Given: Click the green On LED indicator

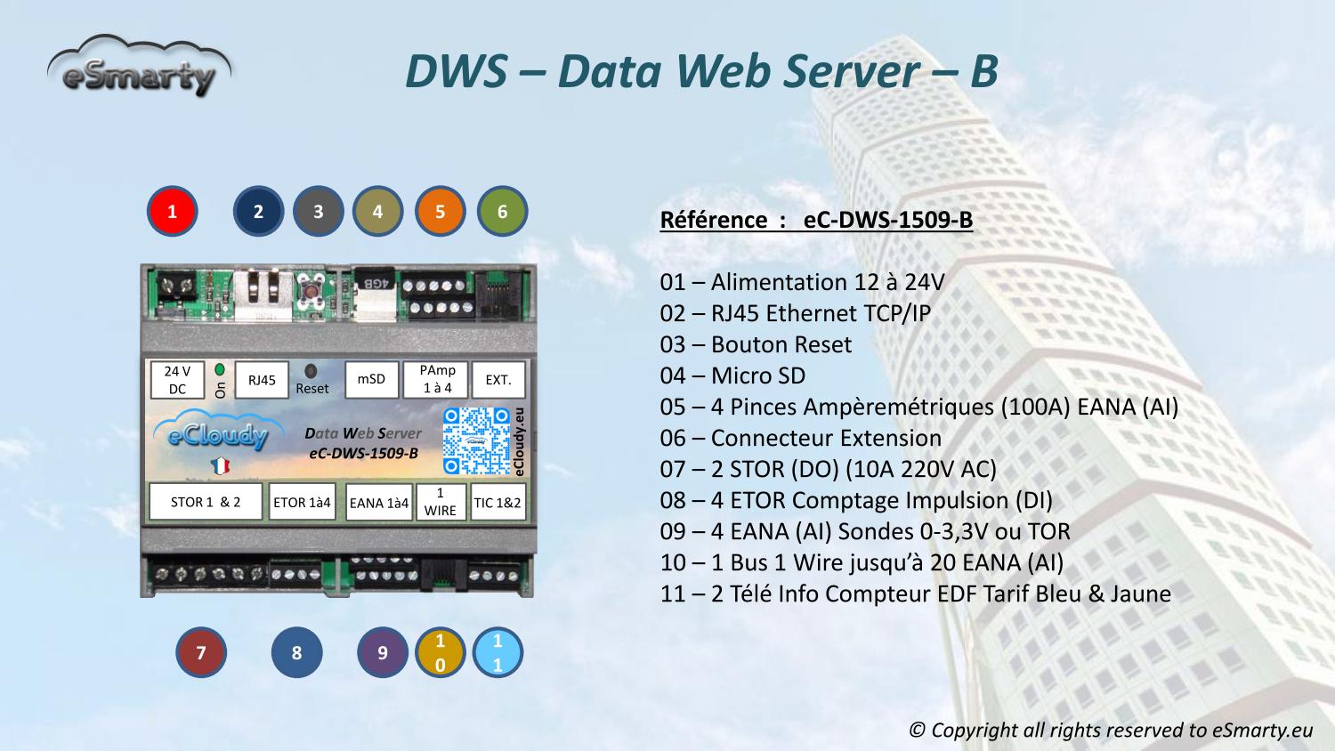Looking at the screenshot, I should tap(220, 368).
